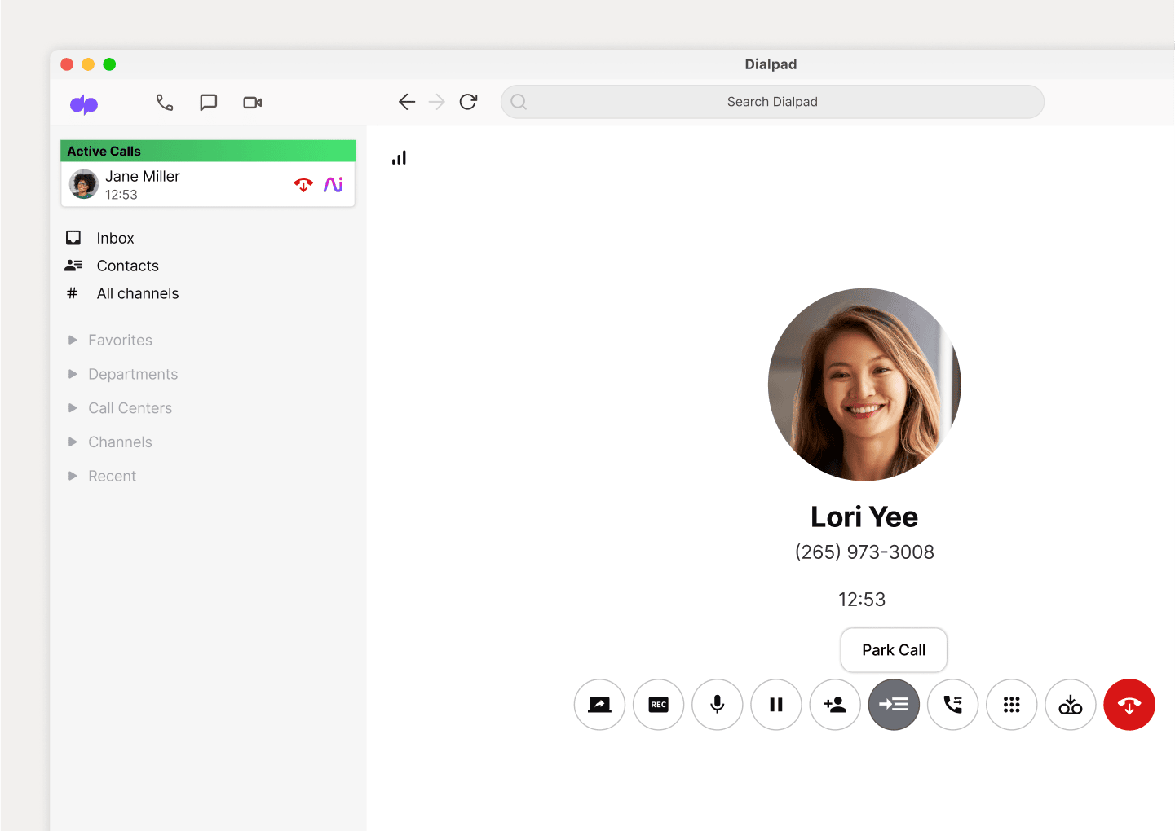1175x831 pixels.
Task: Open the phone call icon in toolbar
Action: click(165, 102)
